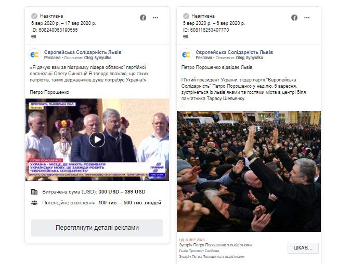350x264 pixels.
Task: Click the spent amount icon beside Витрачена сума
Action: click(x=34, y=192)
